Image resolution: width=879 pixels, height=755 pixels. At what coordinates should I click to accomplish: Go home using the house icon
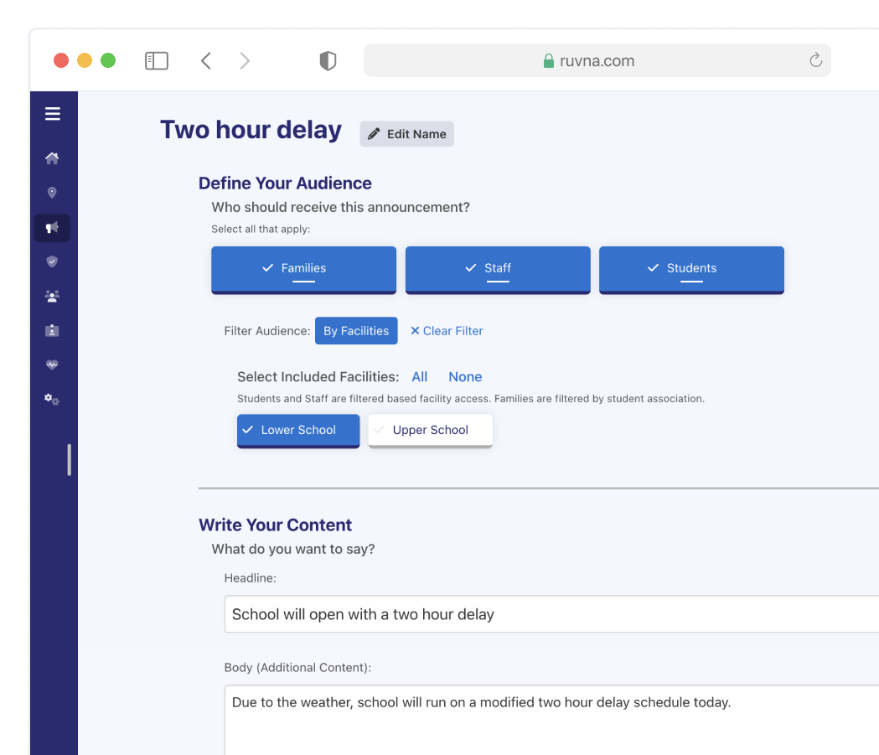click(52, 158)
